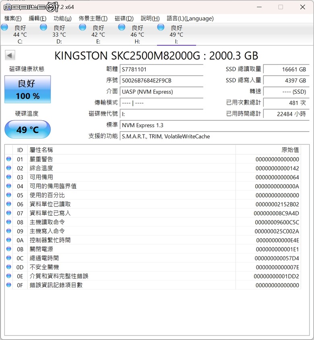Image resolution: width=314 pixels, height=340 pixels.
Task: Select the 資料單位已讀取 attribute name
Action: [50, 204]
